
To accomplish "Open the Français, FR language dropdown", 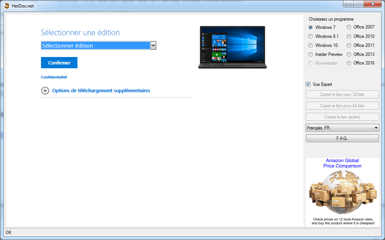I will tap(342, 128).
